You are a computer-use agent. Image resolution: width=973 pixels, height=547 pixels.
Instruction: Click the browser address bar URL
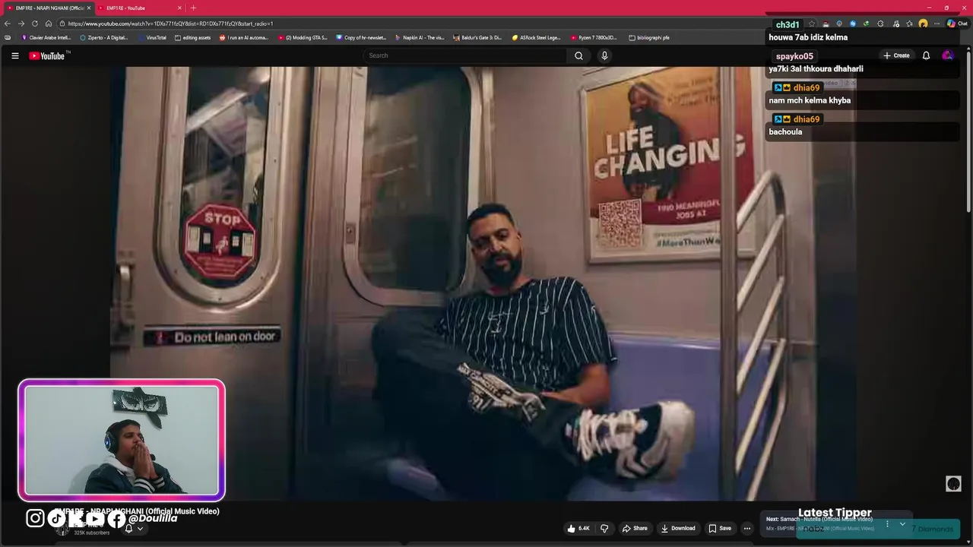(x=170, y=24)
